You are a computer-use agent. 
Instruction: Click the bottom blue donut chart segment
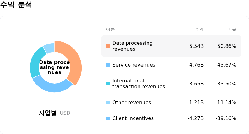pos(52,87)
